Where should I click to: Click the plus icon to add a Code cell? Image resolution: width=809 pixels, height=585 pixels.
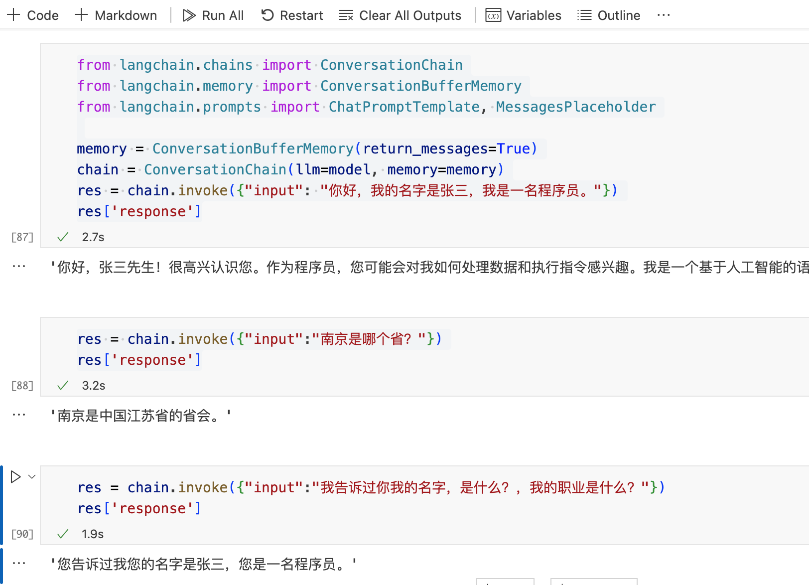pos(12,14)
